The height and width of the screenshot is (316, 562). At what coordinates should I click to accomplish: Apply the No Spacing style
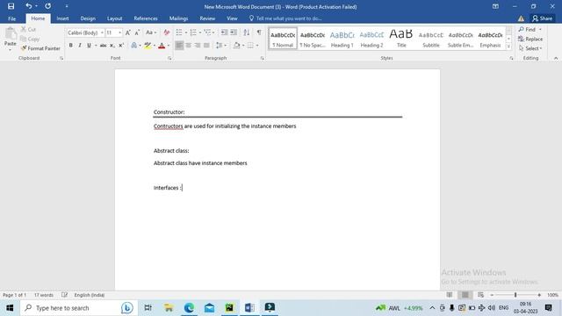pos(313,39)
